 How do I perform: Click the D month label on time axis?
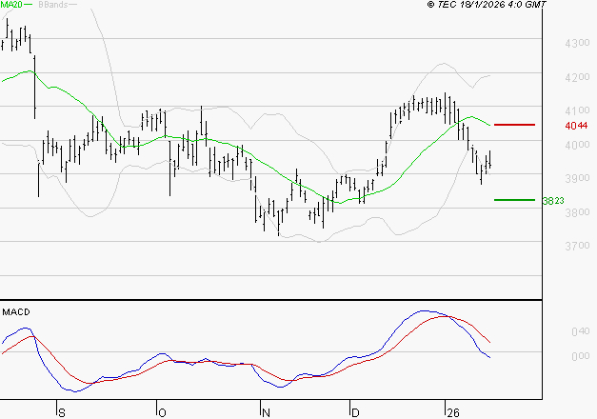coord(355,413)
